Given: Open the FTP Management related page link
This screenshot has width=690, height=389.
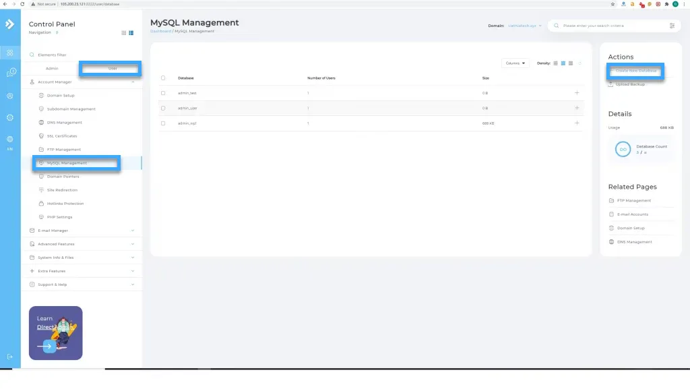Looking at the screenshot, I should (633, 200).
